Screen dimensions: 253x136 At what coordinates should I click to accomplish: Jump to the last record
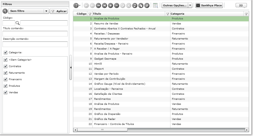(x=104, y=6)
